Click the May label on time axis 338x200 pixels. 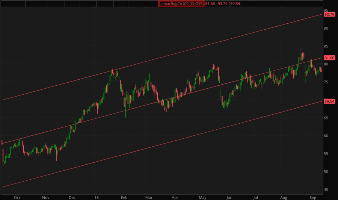[203, 197]
